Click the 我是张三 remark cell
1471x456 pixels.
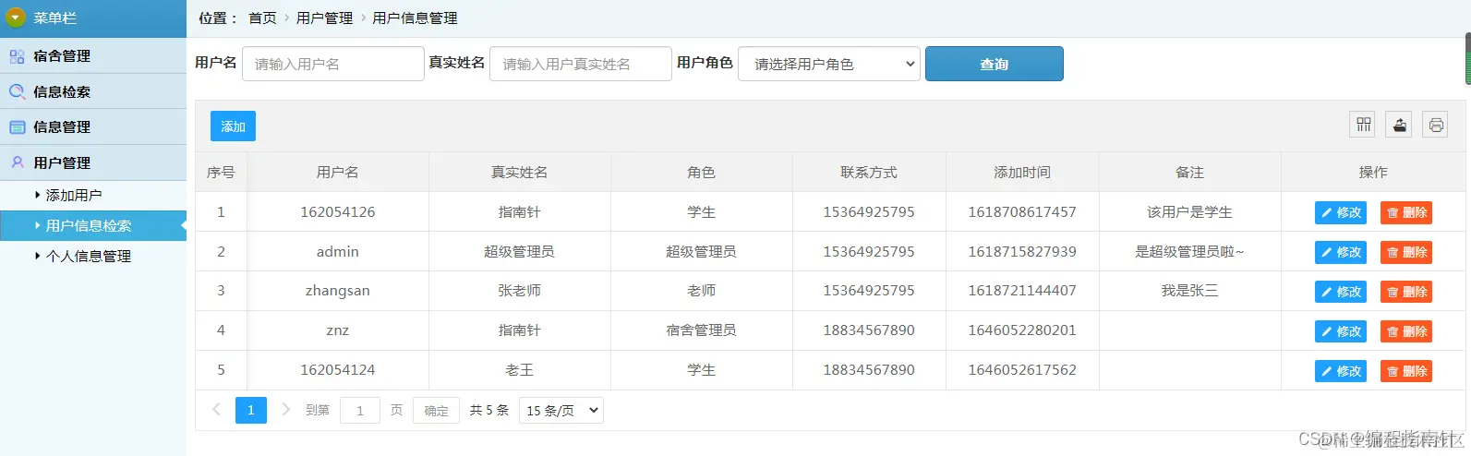pos(1190,291)
